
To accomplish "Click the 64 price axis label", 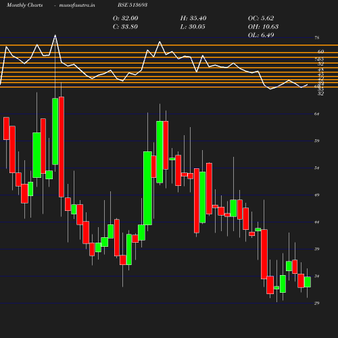I will [x=317, y=114].
